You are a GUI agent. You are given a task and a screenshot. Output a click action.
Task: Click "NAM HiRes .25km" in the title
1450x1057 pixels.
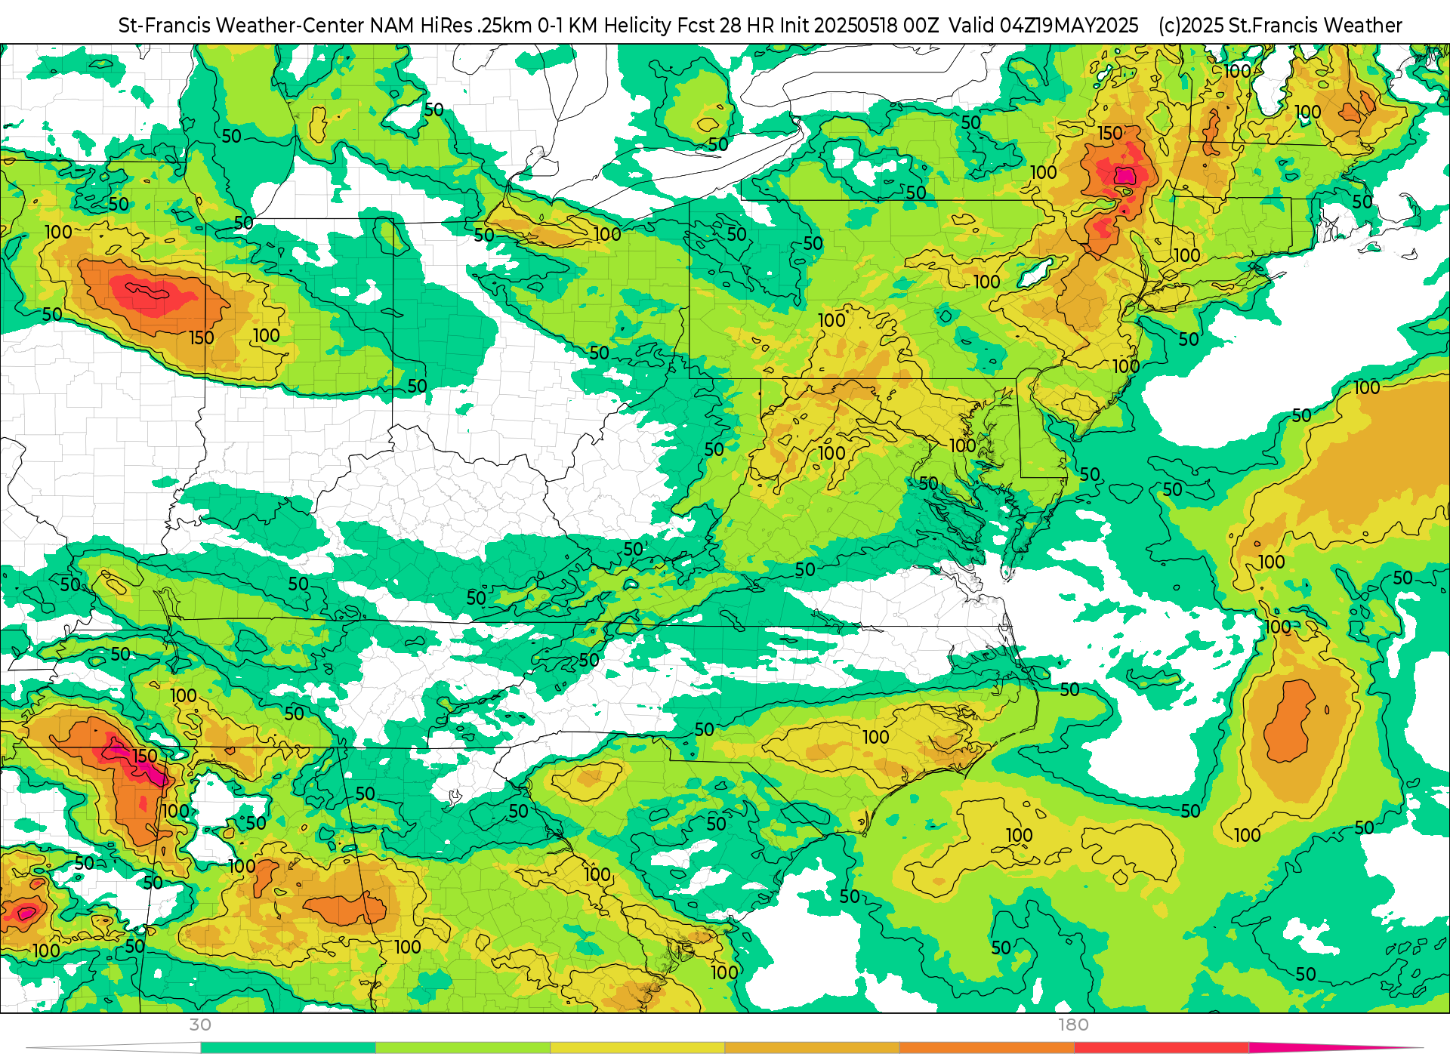[451, 26]
